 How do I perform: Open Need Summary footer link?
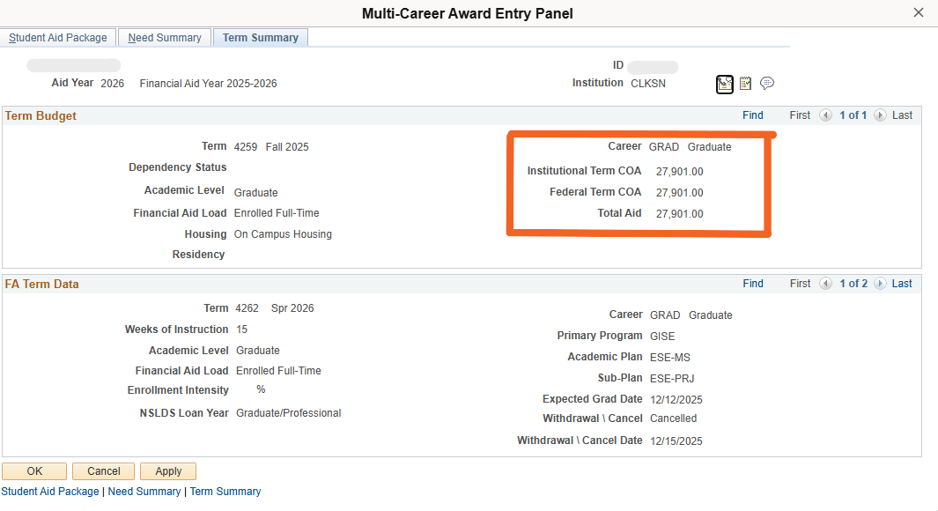(x=144, y=492)
